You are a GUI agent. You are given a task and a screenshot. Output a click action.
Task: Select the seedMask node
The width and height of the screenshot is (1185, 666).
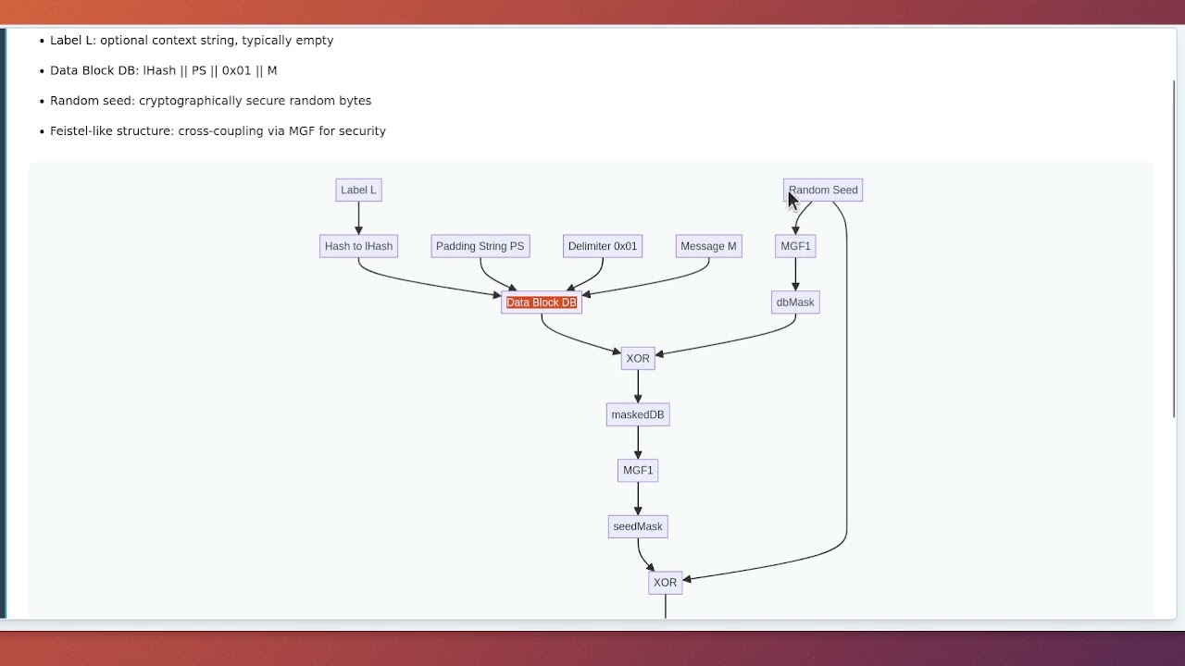[x=638, y=526]
